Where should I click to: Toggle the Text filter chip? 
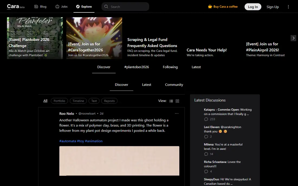pyautogui.click(x=94, y=101)
